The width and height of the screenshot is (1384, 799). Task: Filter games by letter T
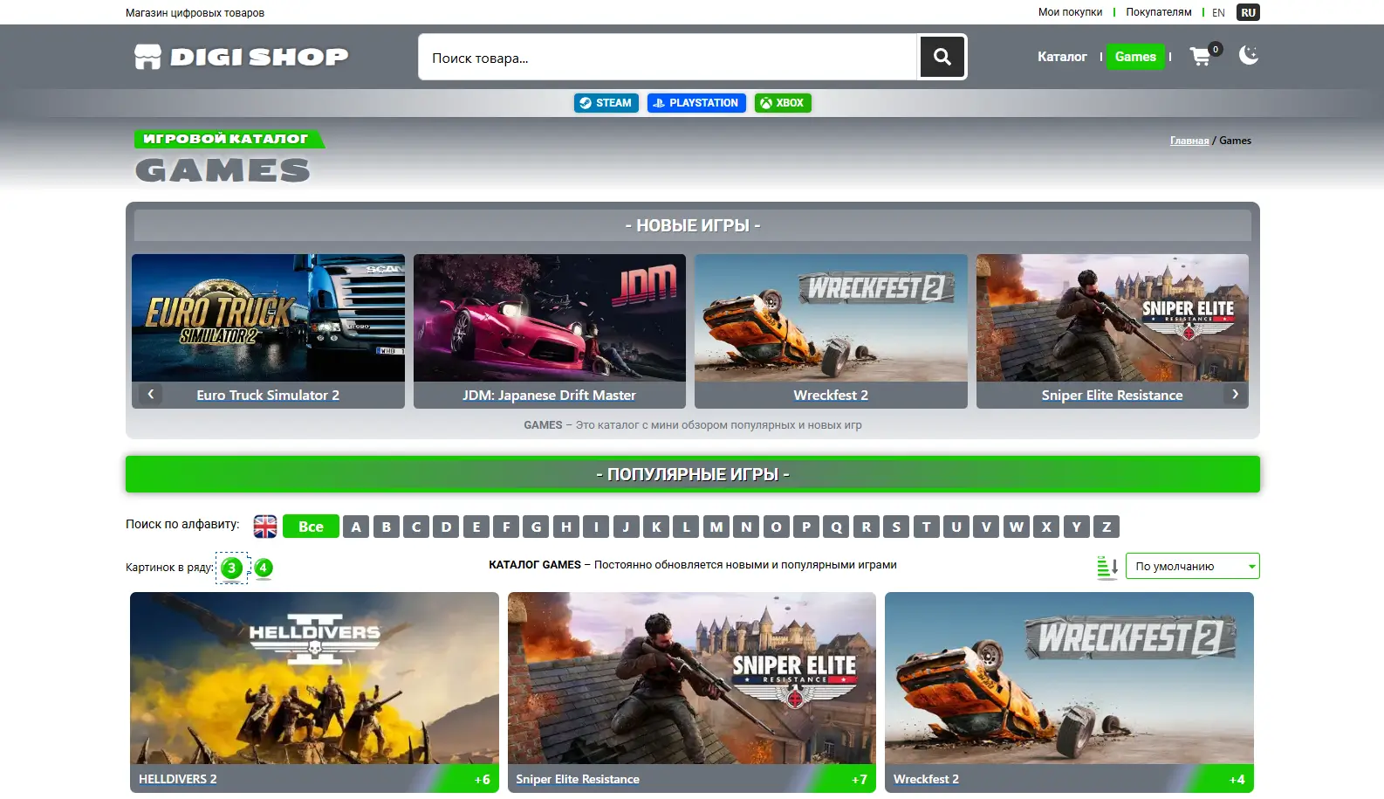[x=926, y=527]
